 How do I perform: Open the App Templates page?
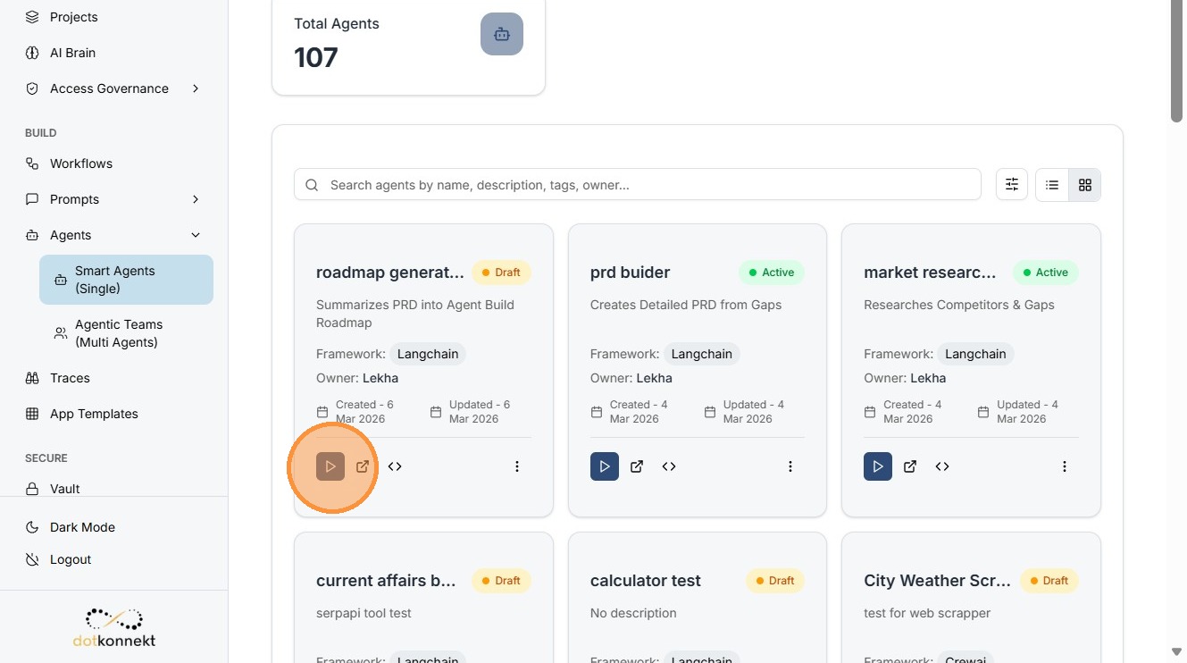coord(94,414)
